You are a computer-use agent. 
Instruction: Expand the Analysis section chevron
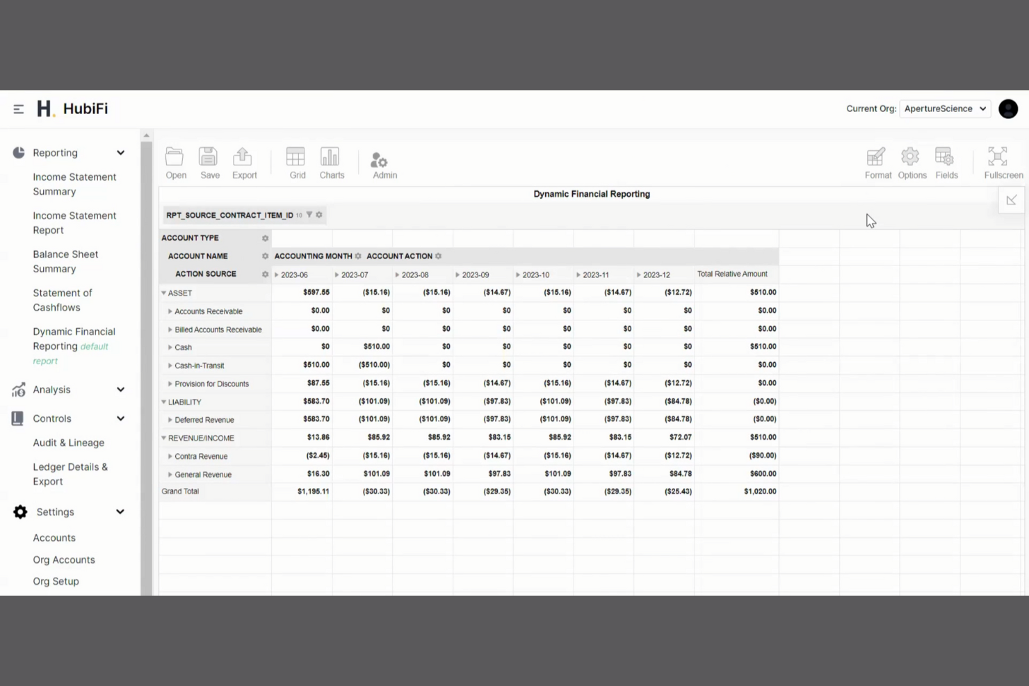120,390
